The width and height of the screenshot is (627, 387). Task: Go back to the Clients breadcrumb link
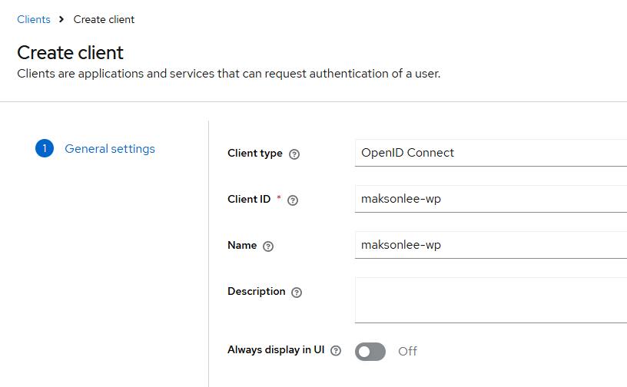click(x=34, y=20)
